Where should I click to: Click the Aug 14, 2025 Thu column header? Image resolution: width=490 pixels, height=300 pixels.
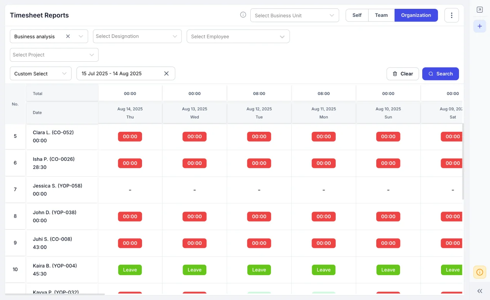(x=130, y=113)
